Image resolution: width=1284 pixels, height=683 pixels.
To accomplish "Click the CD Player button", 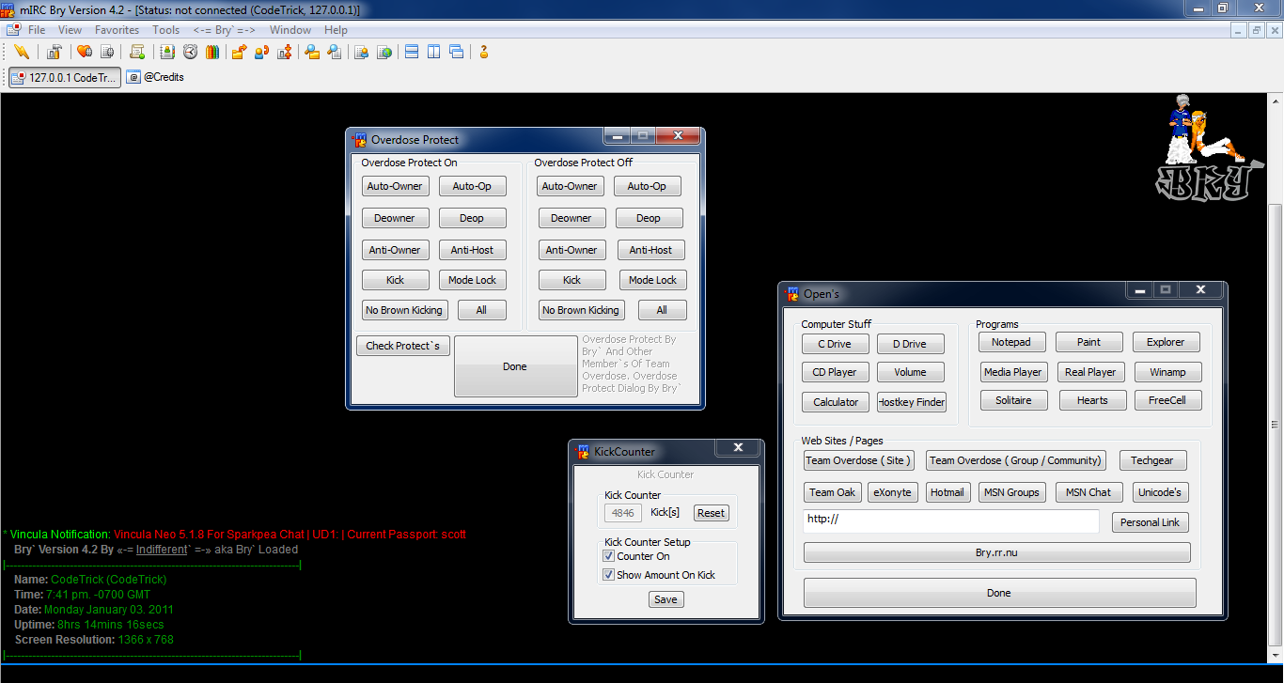I will tap(835, 372).
